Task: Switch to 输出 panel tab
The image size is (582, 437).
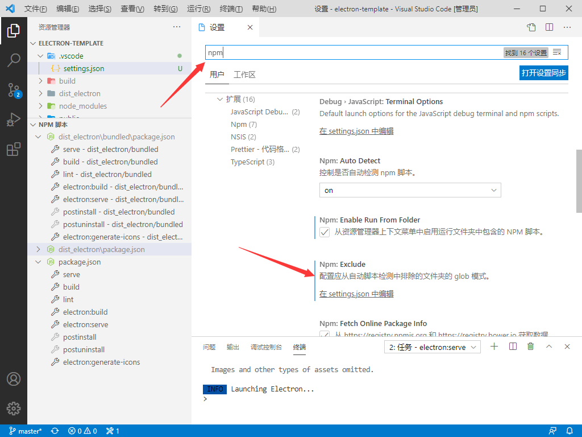Action: coord(232,347)
